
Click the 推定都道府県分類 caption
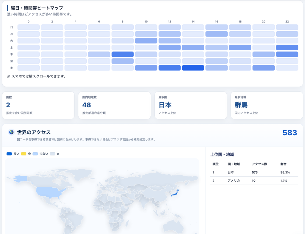(x=94, y=113)
